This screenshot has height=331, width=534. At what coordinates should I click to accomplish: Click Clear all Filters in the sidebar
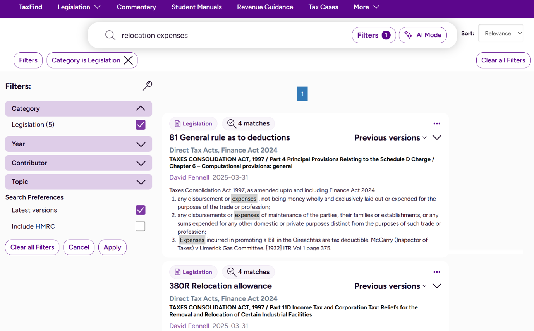32,247
